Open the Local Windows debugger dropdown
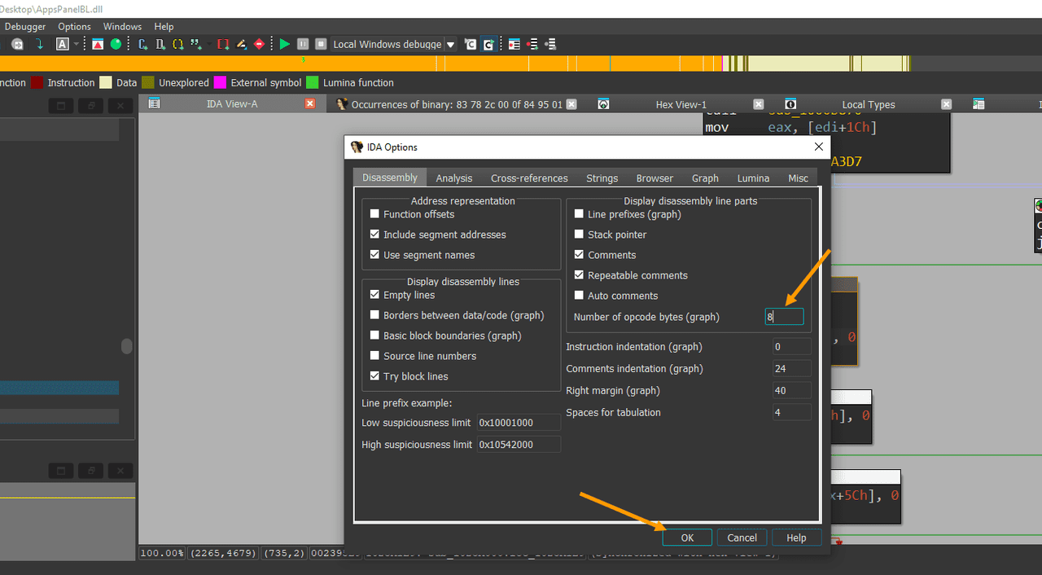The image size is (1042, 575). pos(450,44)
